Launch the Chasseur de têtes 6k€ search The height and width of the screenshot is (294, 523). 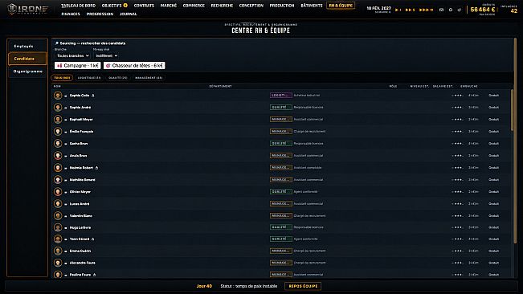pos(134,66)
